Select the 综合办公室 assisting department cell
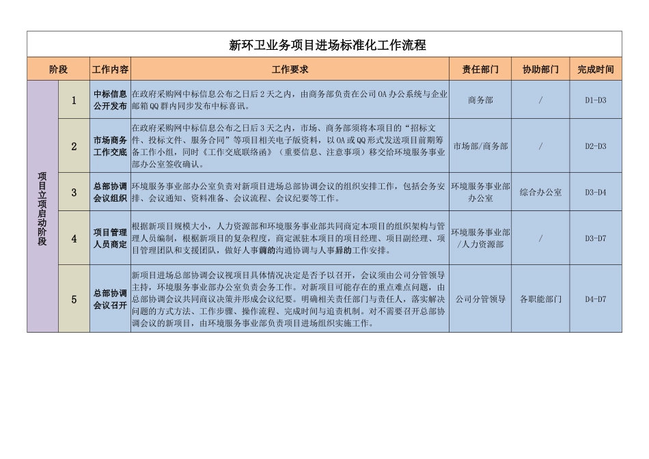This screenshot has width=649, height=459. [x=540, y=192]
